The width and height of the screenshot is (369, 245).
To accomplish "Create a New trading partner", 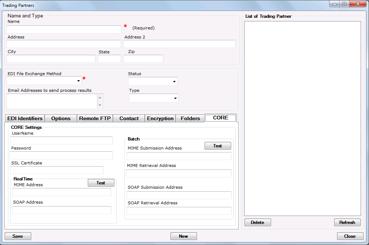I will pos(184,236).
